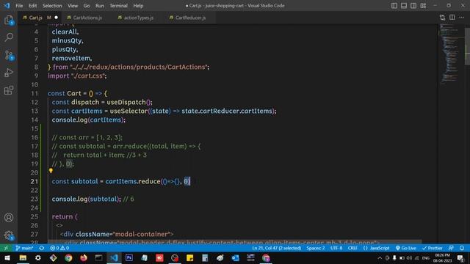This screenshot has width=470, height=264.
Task: Click line number 21 in gutter
Action: coord(35,181)
